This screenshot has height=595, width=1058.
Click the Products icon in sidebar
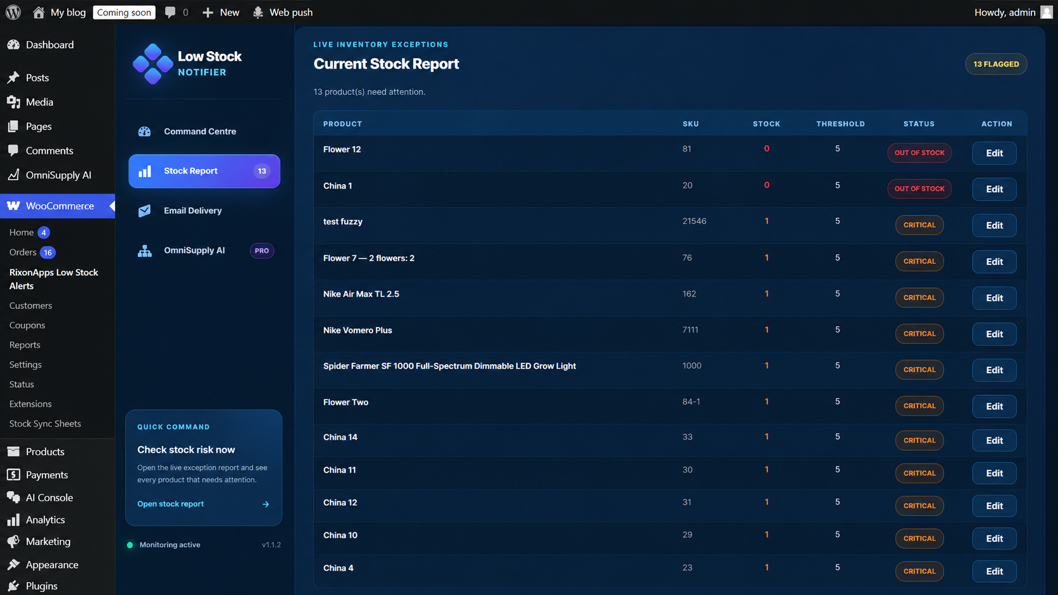pos(13,451)
